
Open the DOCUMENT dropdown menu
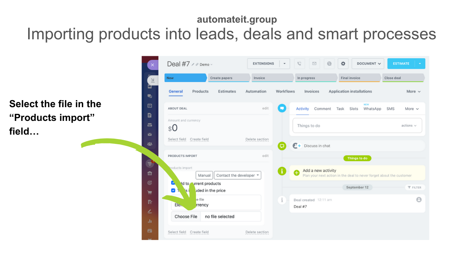pyautogui.click(x=368, y=64)
